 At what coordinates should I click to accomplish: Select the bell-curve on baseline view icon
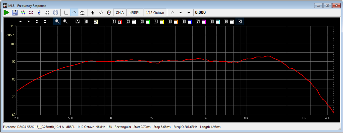[x=83, y=13]
